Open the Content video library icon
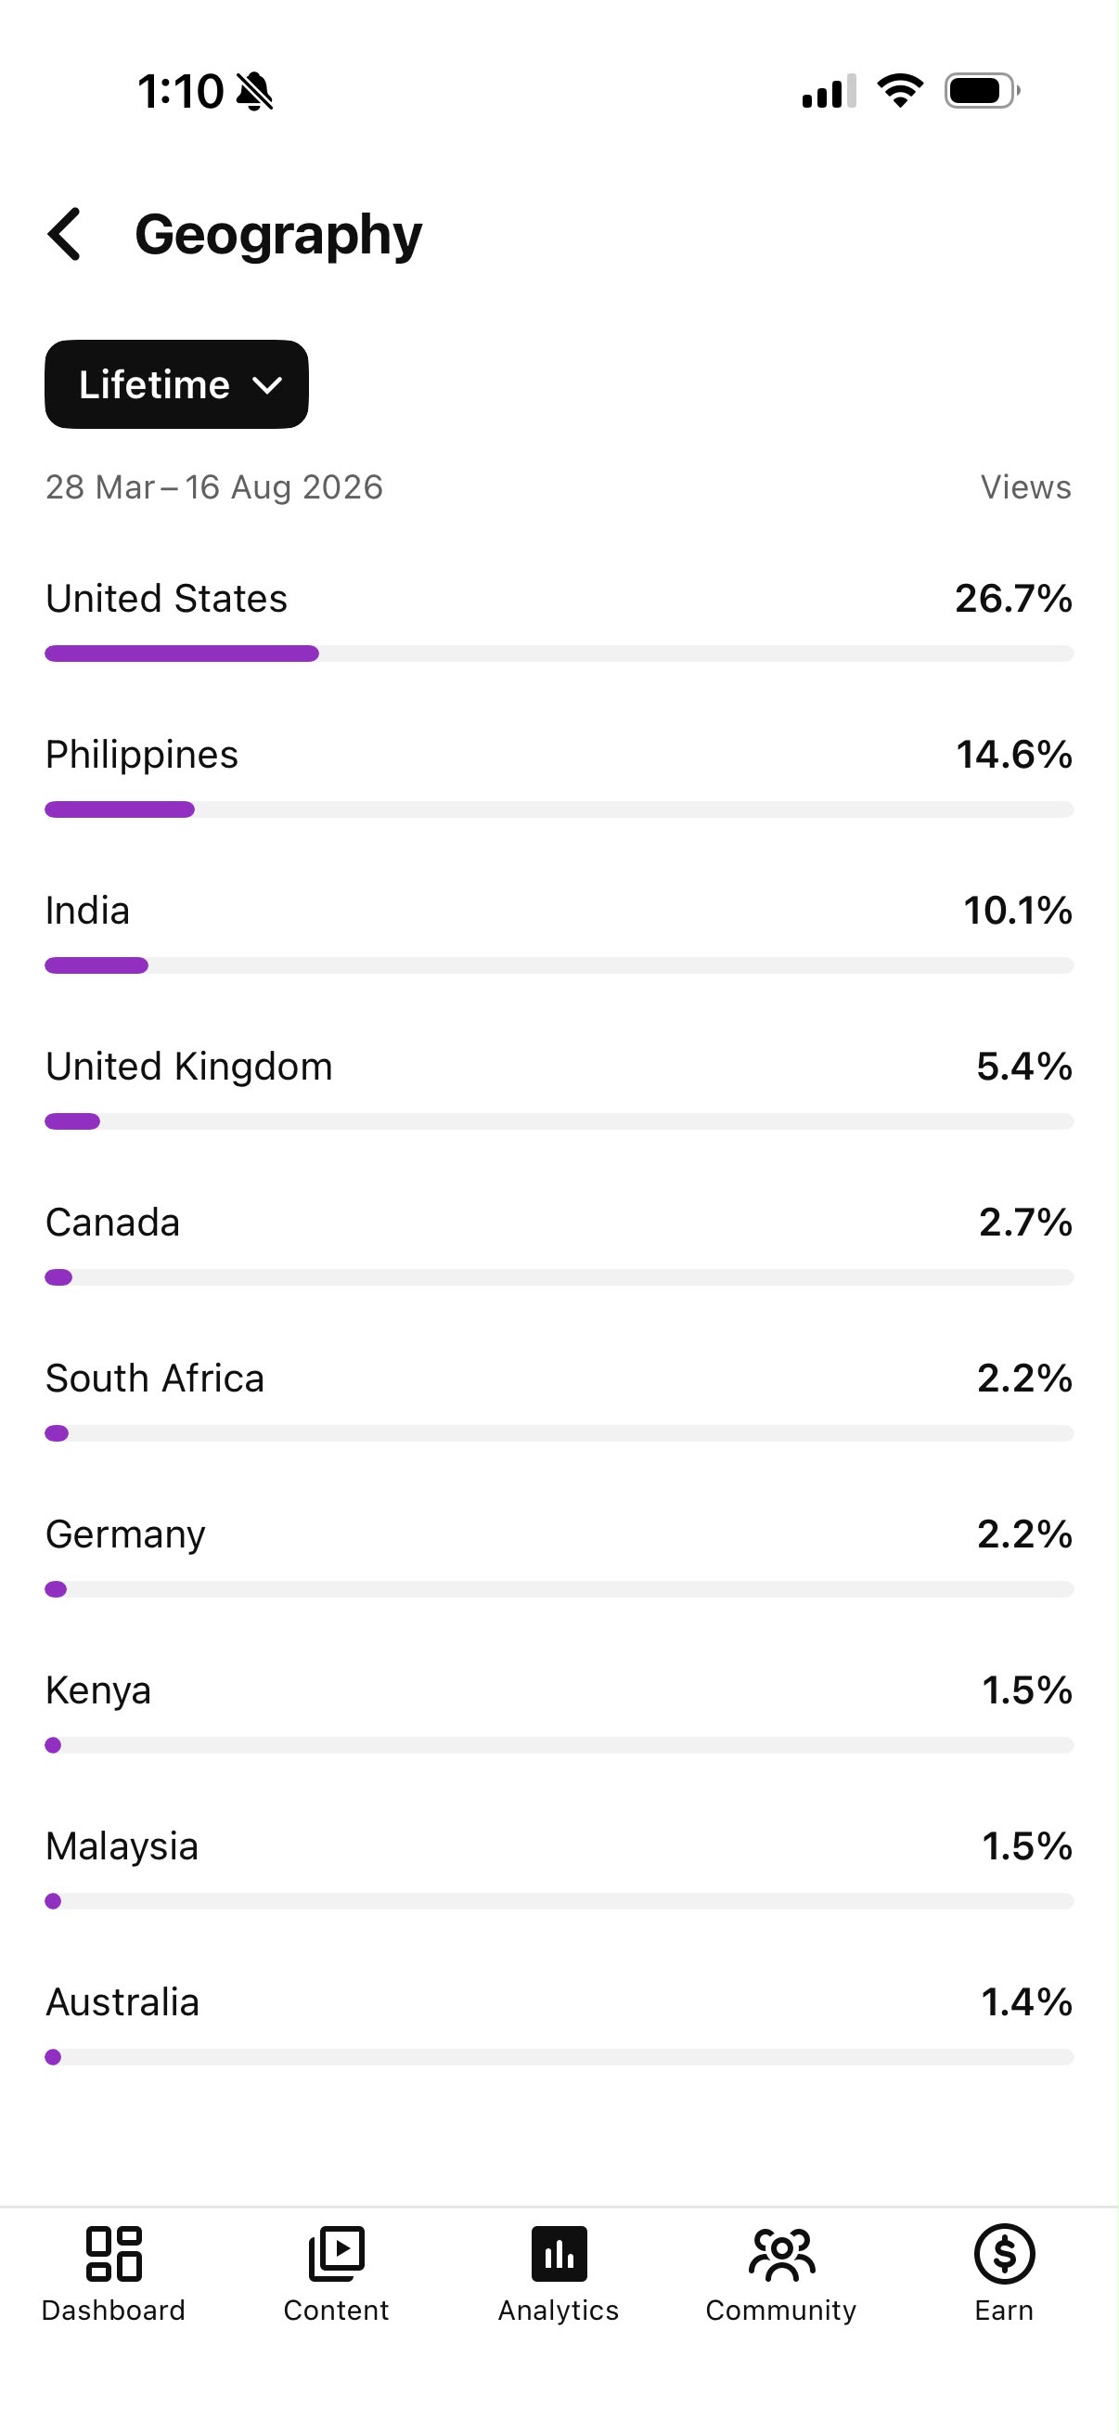Image resolution: width=1119 pixels, height=2434 pixels. point(336,2254)
